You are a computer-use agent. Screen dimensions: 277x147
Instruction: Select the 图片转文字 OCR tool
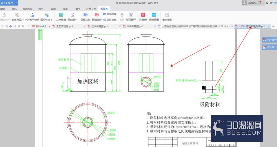47,17
